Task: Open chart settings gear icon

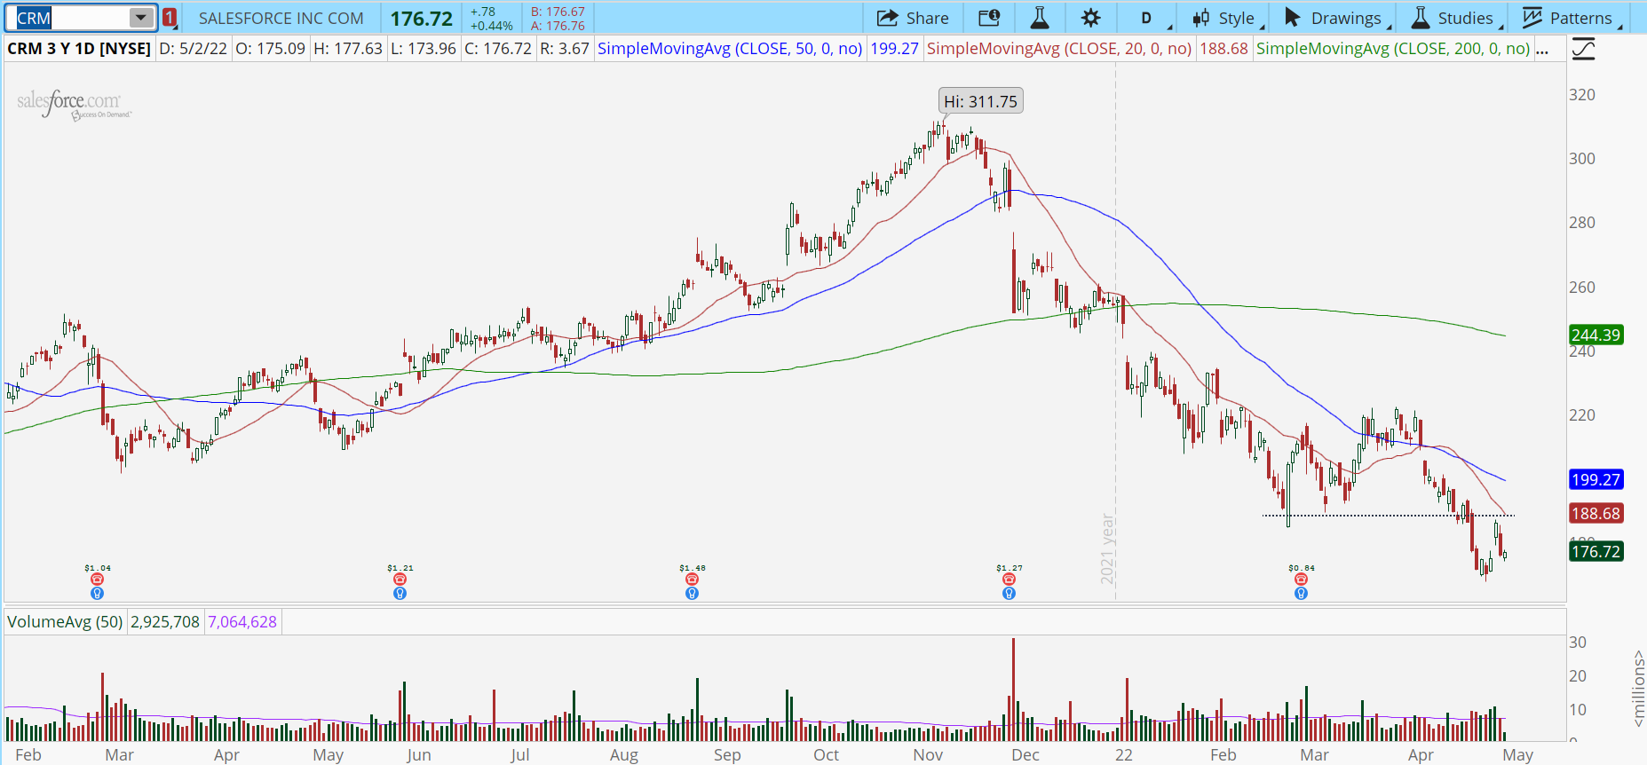Action: point(1091,18)
